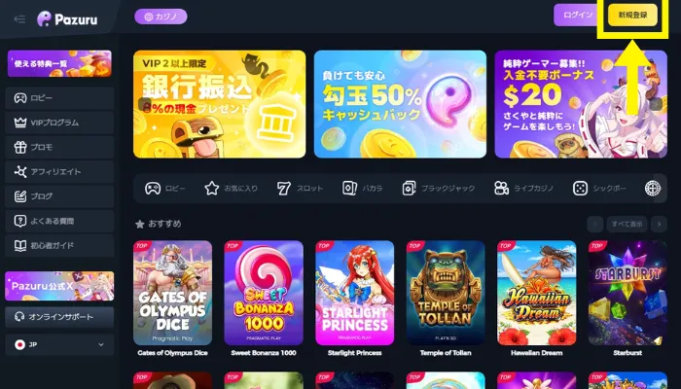
Task: Advance banner carousel with right arrow
Action: tap(656, 104)
